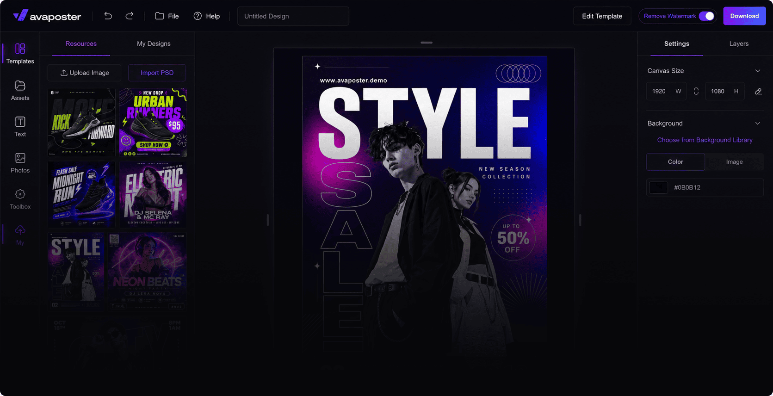Open the Photos sidebar panel
Screen dimensions: 773x396
(x=20, y=163)
